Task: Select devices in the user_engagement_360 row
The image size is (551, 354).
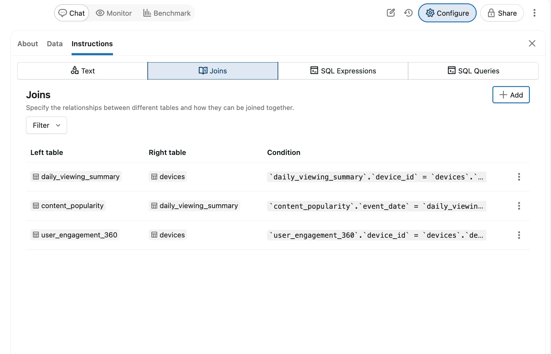Action: [x=168, y=235]
